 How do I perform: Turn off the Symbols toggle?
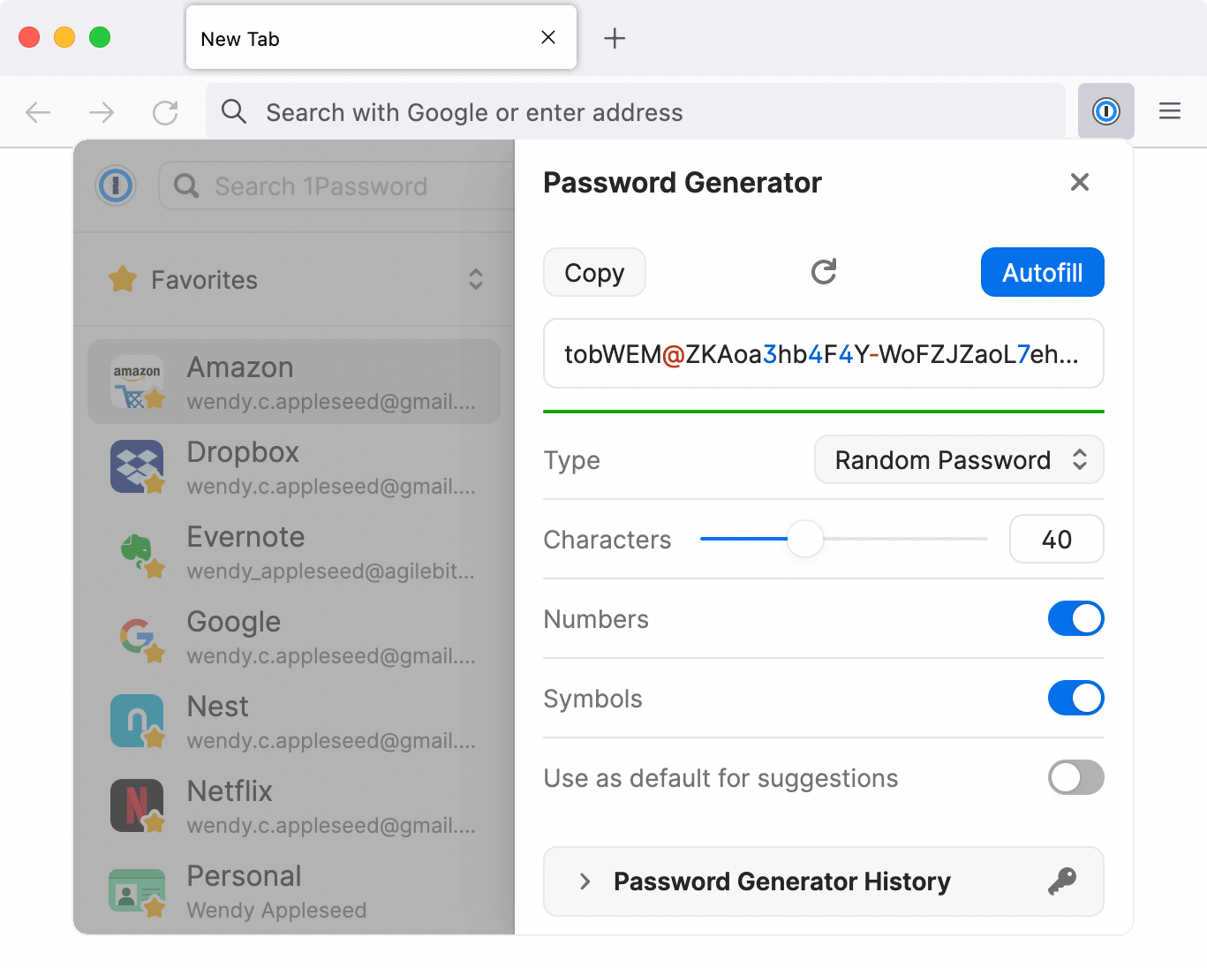tap(1075, 698)
